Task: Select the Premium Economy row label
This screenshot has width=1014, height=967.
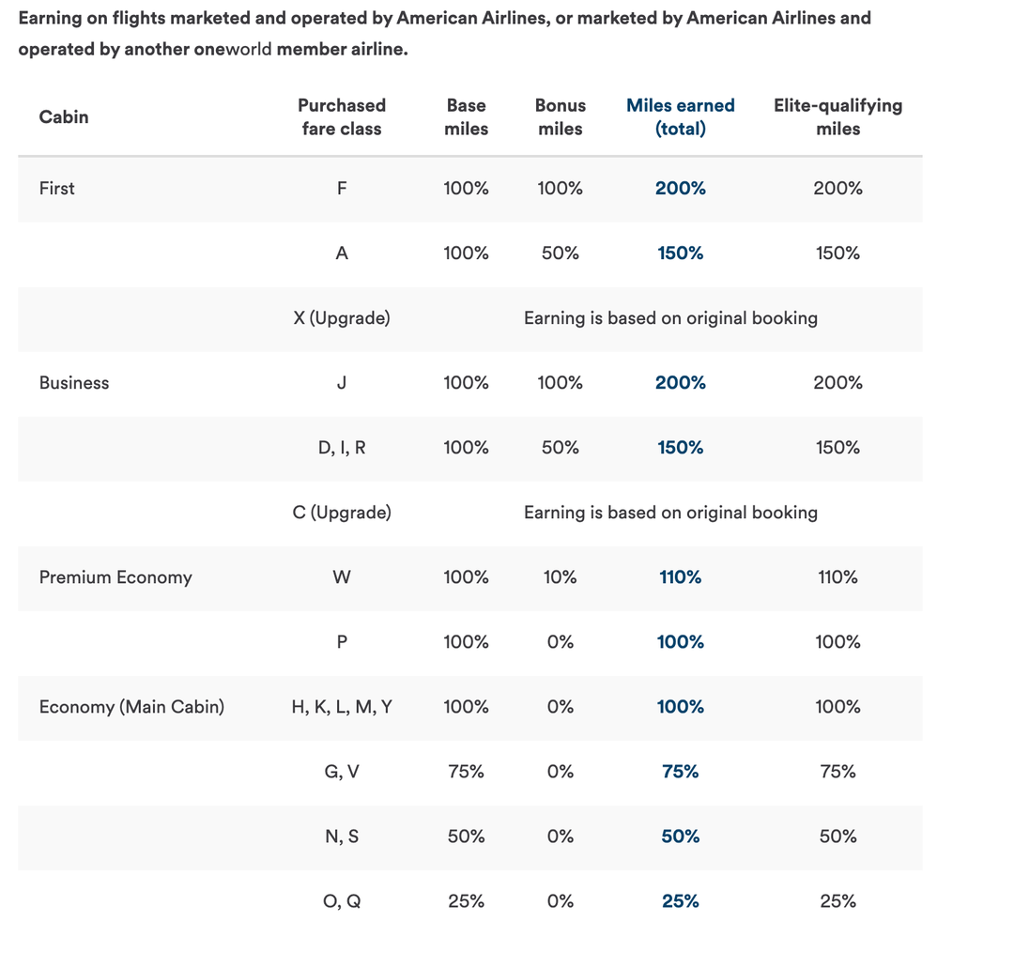Action: pyautogui.click(x=115, y=577)
